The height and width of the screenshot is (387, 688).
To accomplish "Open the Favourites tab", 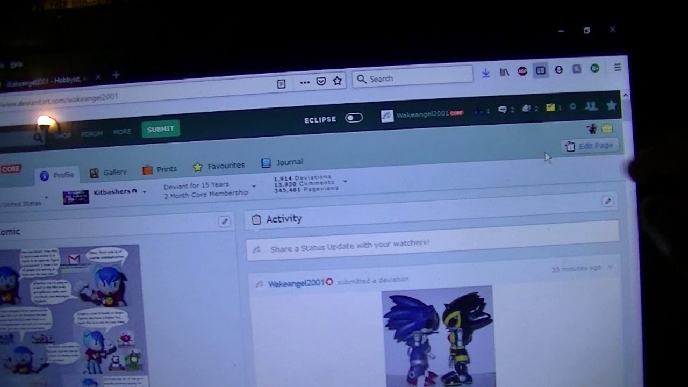I will (x=219, y=166).
